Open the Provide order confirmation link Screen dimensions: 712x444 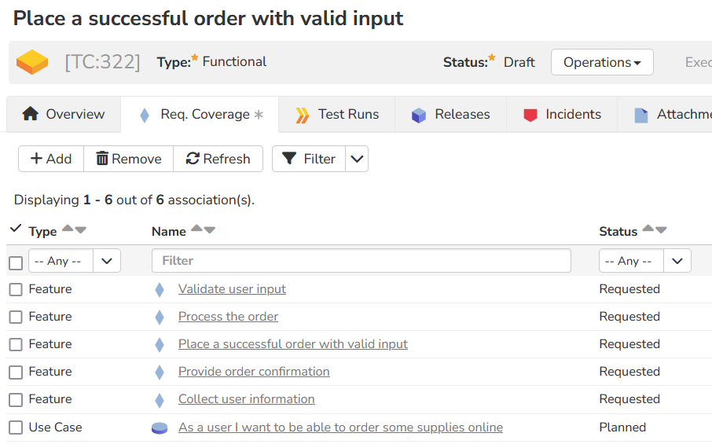[x=254, y=372]
